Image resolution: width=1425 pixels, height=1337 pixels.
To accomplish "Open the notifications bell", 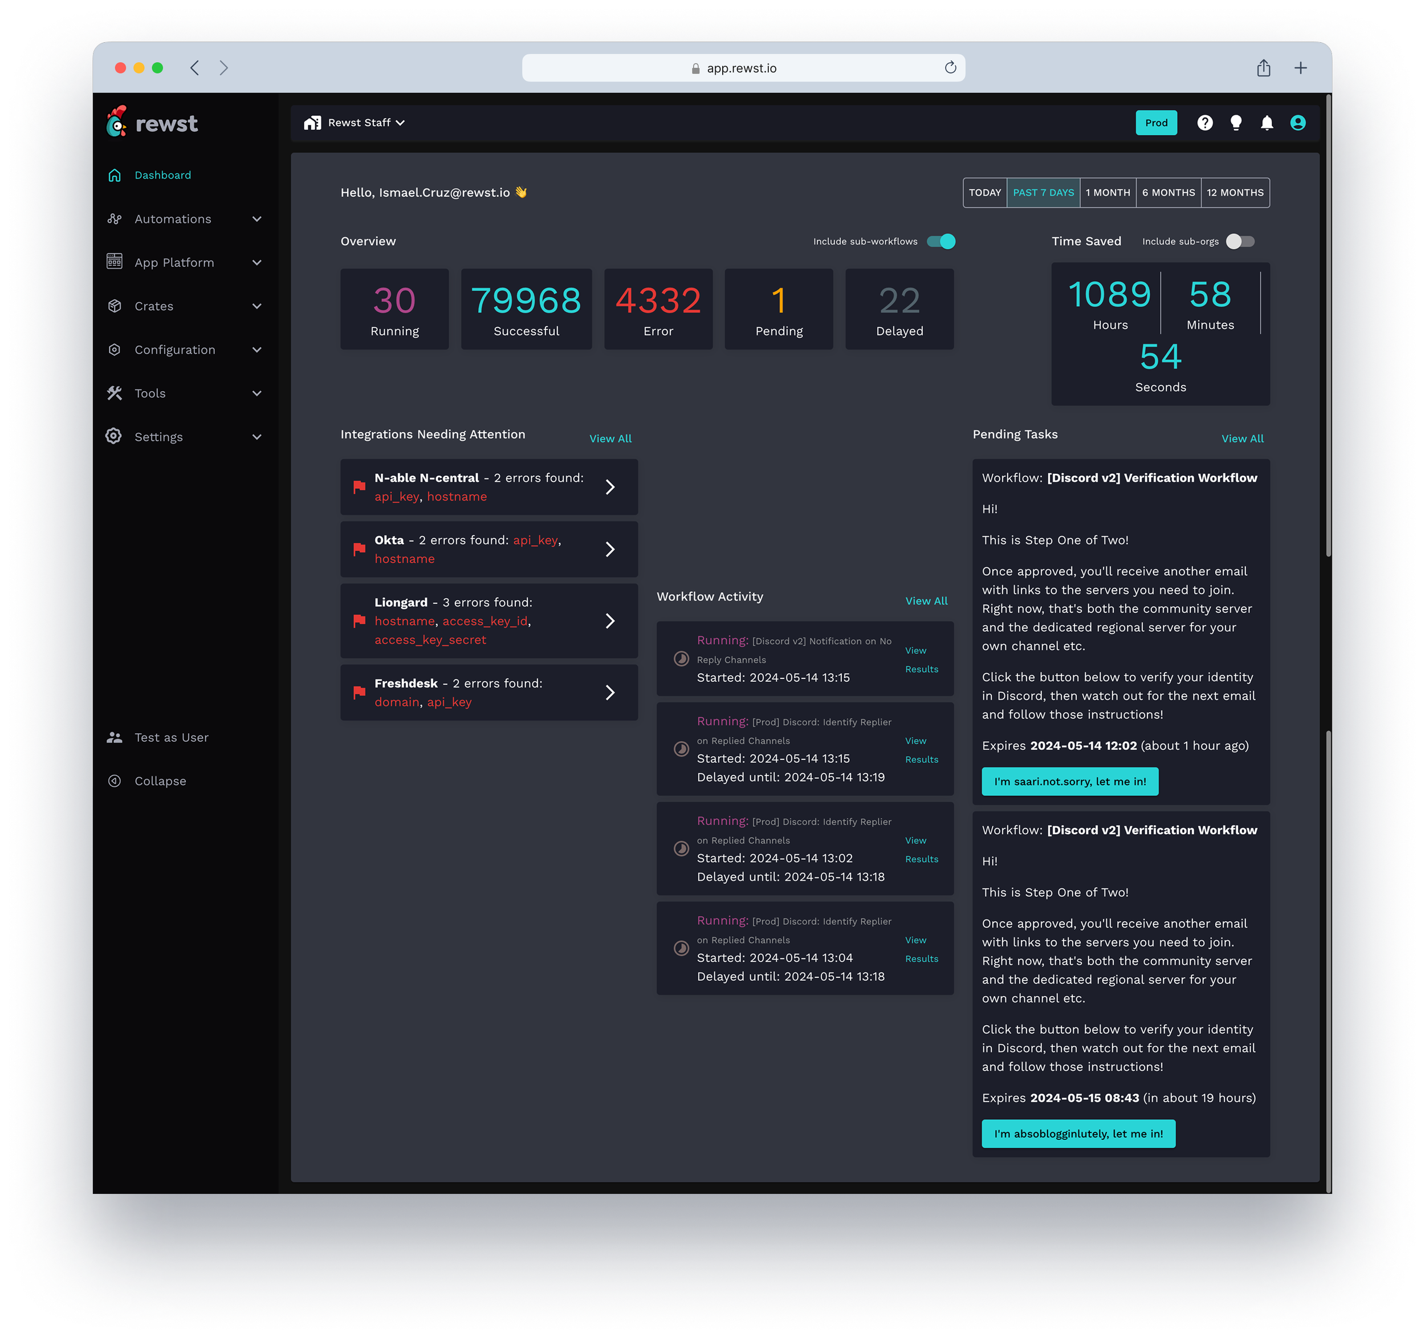I will [x=1267, y=123].
